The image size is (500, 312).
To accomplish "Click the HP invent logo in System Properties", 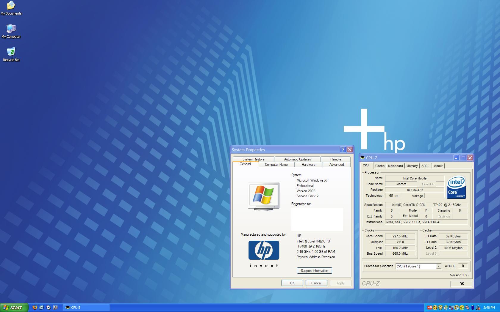I will pyautogui.click(x=264, y=254).
